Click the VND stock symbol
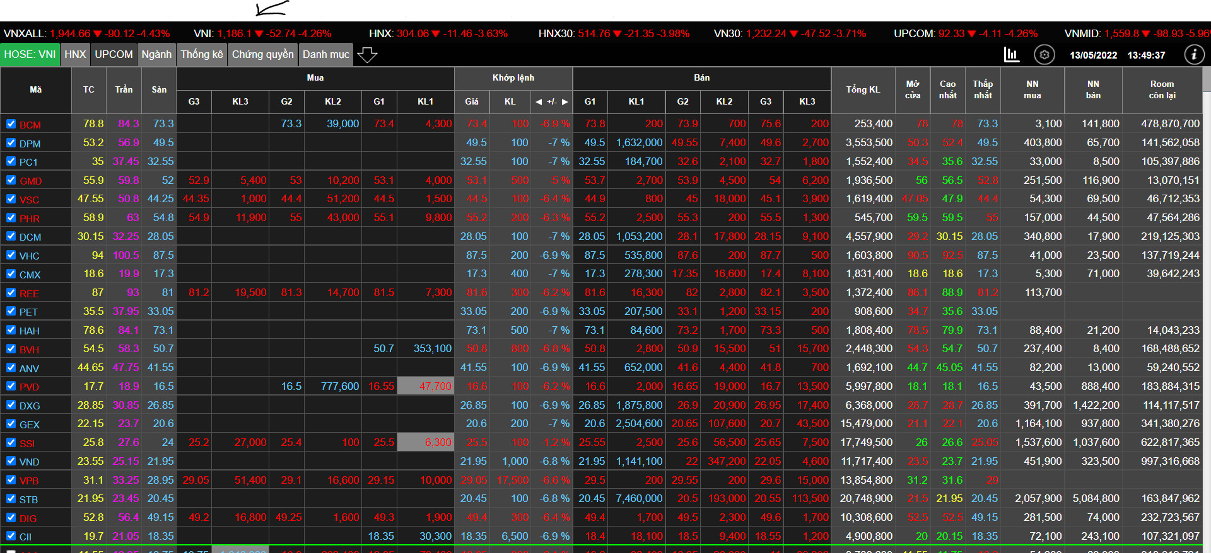1211x553 pixels. click(x=29, y=462)
